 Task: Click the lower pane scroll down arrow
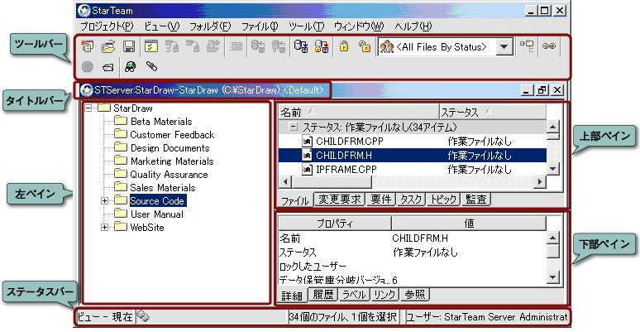click(552, 277)
